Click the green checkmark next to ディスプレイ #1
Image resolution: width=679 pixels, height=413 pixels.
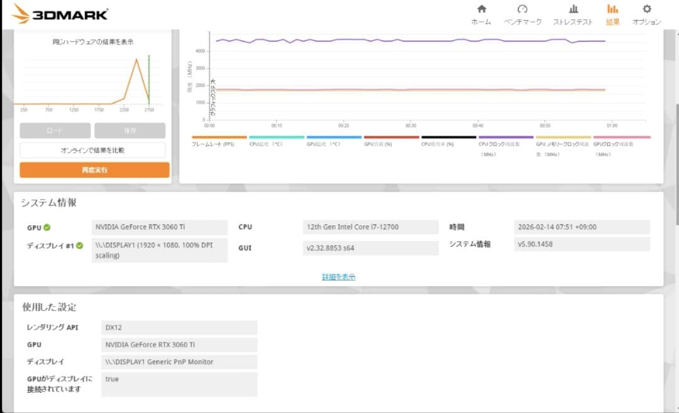80,246
